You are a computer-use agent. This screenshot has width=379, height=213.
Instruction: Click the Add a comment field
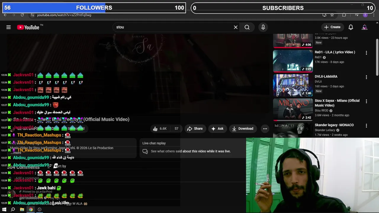[x=27, y=178]
